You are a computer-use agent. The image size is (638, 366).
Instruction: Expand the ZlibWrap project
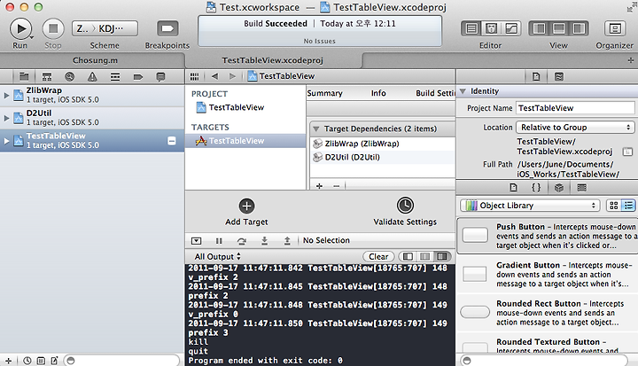tap(6, 95)
